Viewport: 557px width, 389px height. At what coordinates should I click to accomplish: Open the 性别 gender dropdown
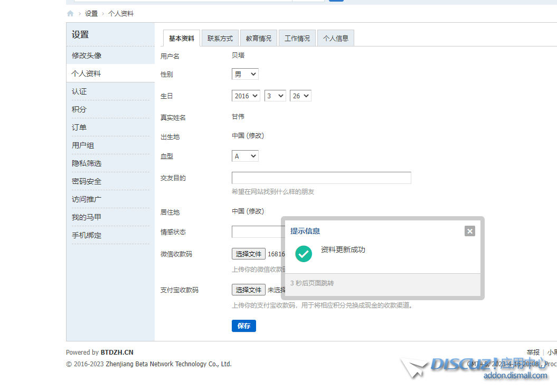coord(244,74)
